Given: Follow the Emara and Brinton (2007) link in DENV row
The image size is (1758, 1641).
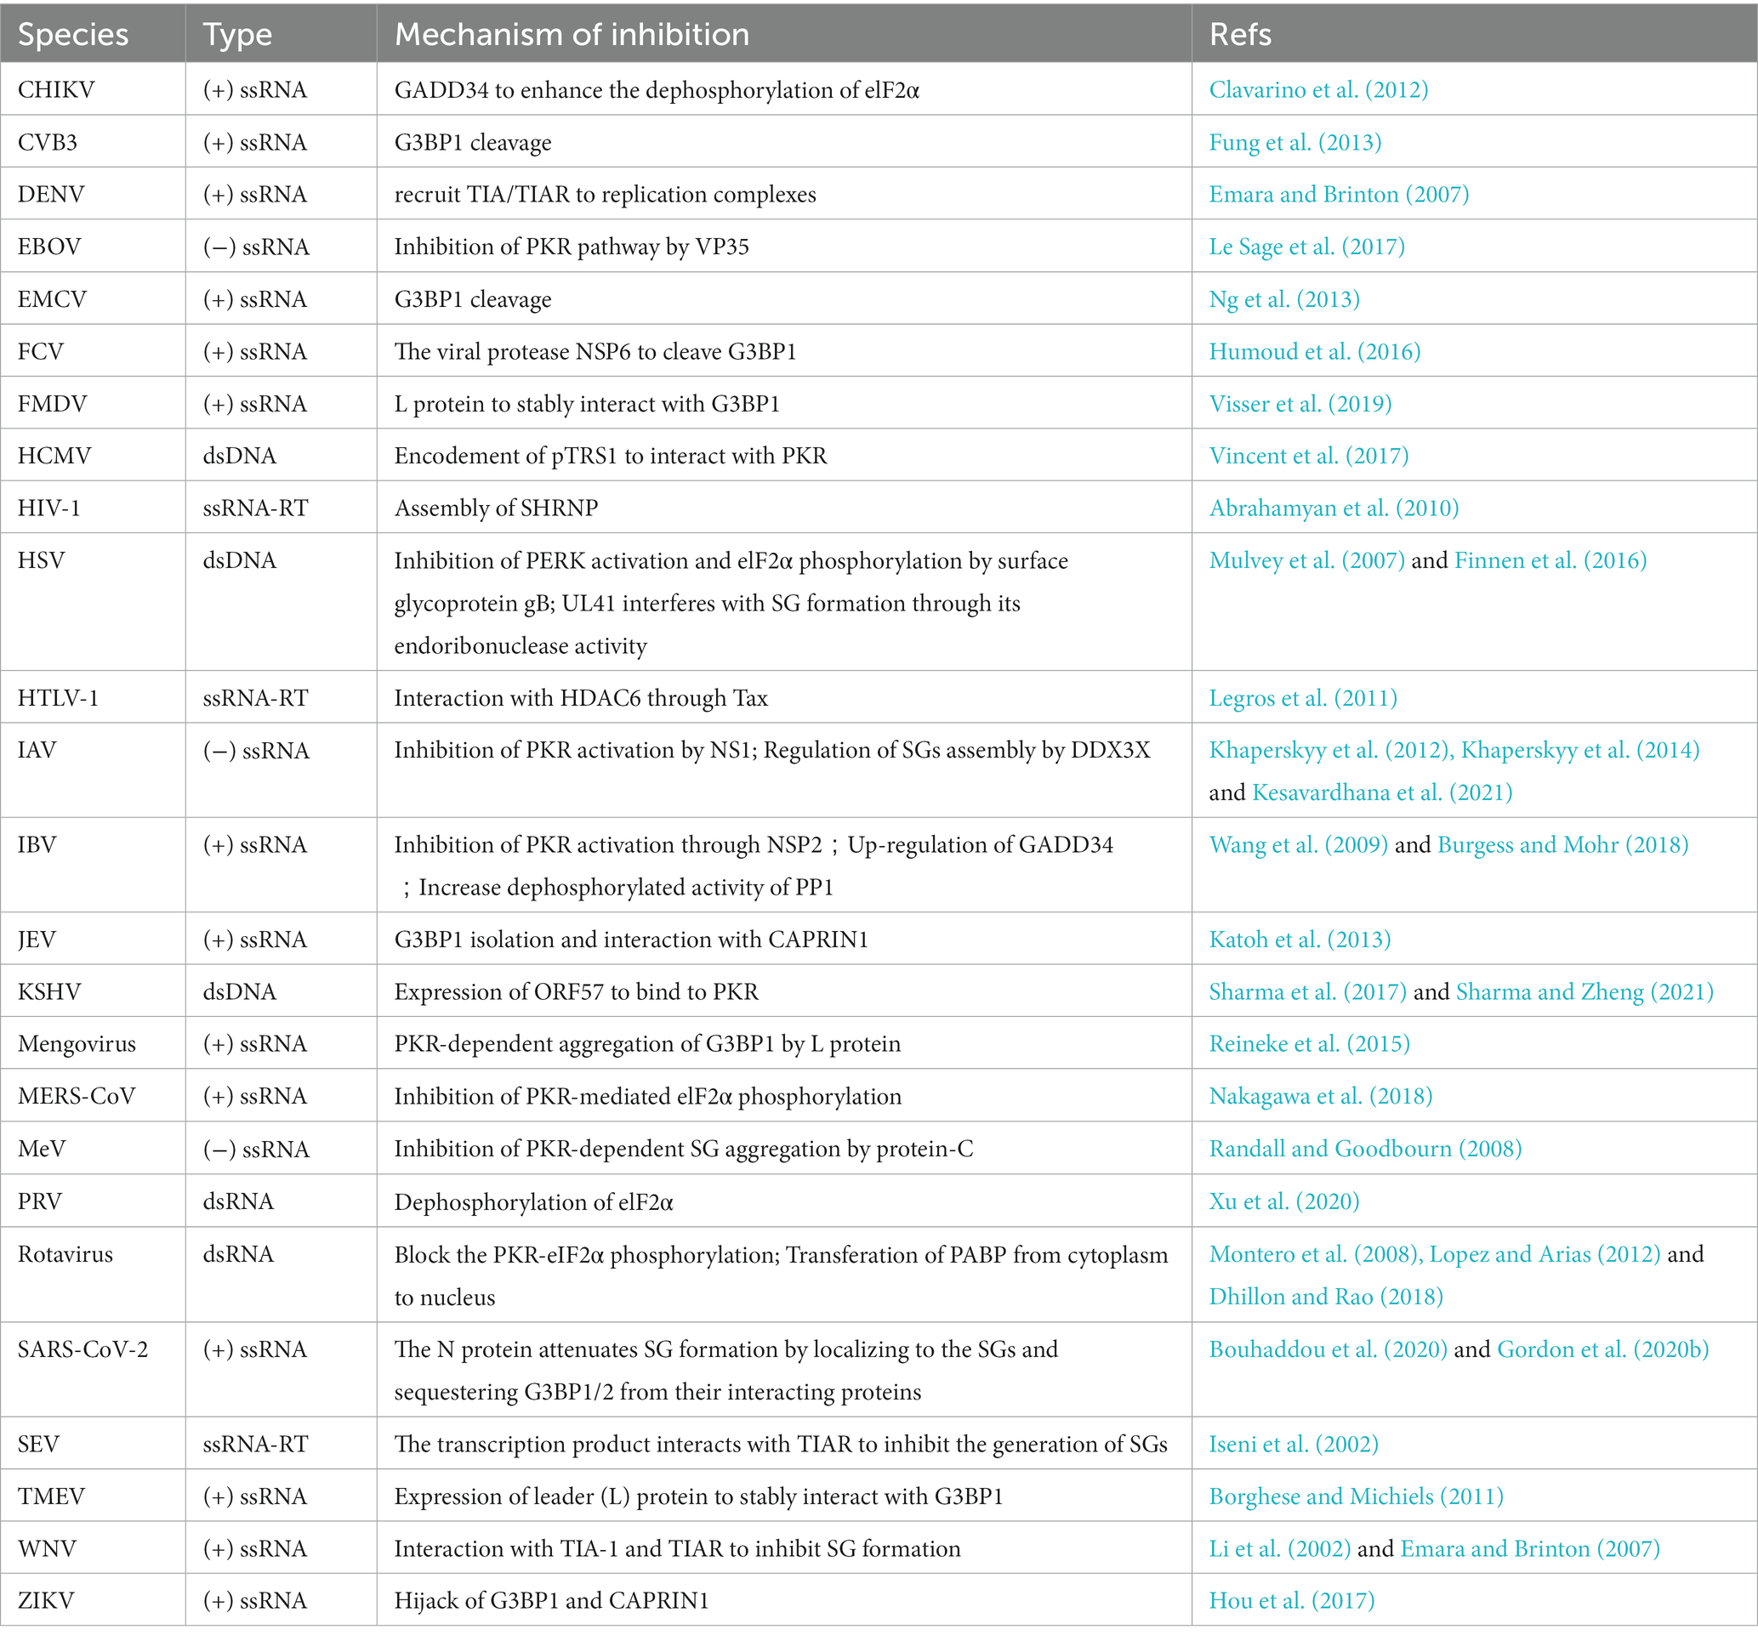Looking at the screenshot, I should 1339,194.
